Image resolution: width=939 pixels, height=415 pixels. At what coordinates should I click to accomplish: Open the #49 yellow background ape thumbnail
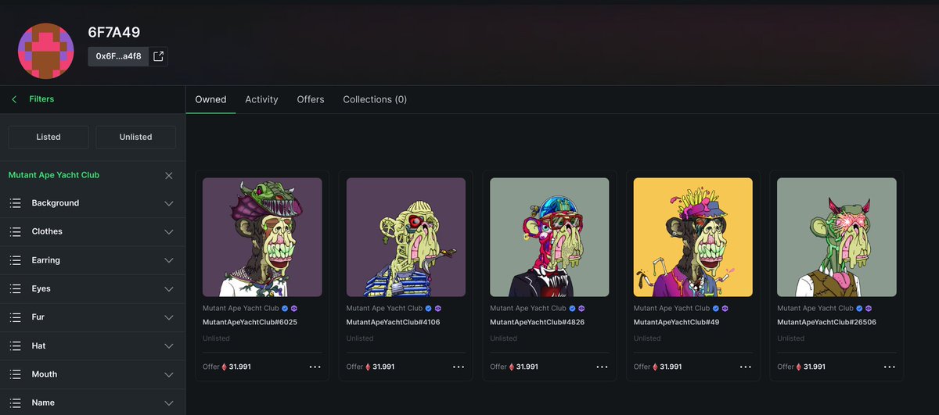coord(693,237)
